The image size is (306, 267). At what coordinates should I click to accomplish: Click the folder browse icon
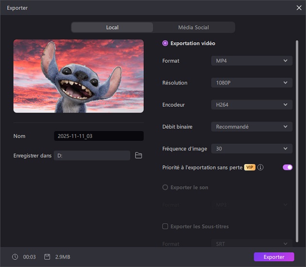[138, 155]
